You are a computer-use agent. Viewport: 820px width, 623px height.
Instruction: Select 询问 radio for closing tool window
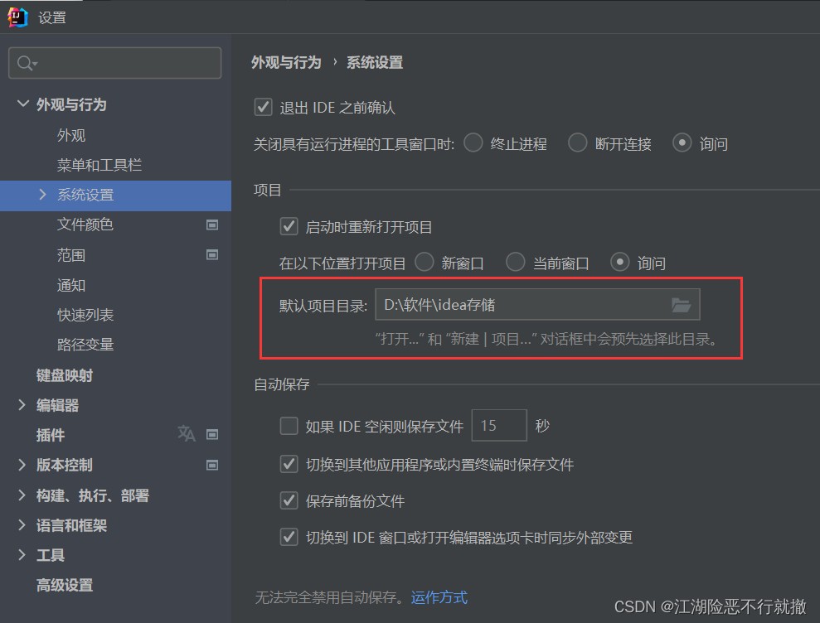tap(682, 142)
